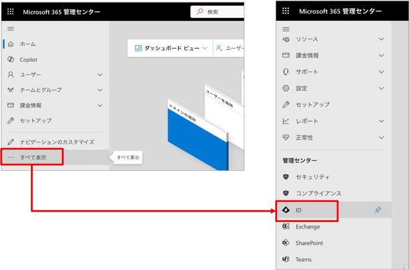Open Exchange admin center link
Image resolution: width=409 pixels, height=270 pixels.
334,227
